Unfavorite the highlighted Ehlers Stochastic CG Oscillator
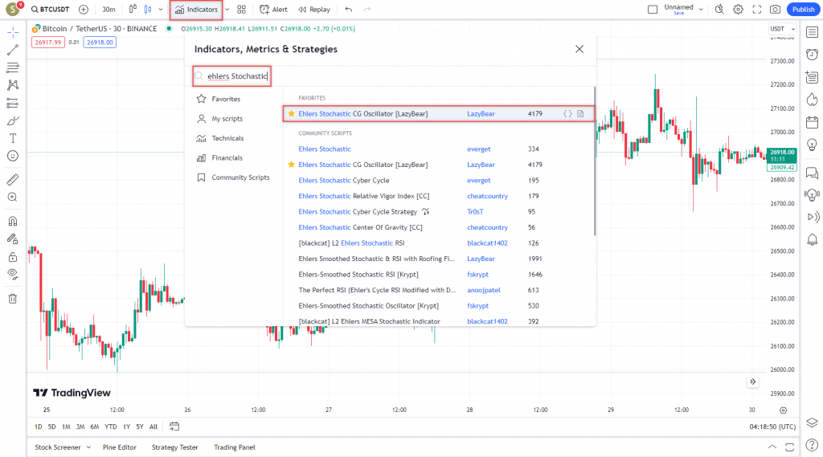The height and width of the screenshot is (457, 823). coord(291,113)
